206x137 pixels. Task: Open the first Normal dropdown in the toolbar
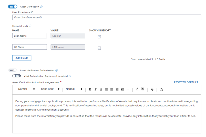tap(26, 89)
